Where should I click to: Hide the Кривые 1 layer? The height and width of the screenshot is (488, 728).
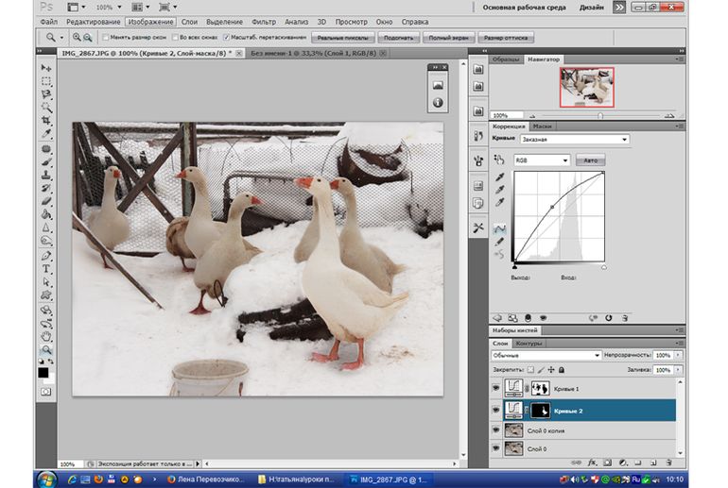click(x=496, y=388)
